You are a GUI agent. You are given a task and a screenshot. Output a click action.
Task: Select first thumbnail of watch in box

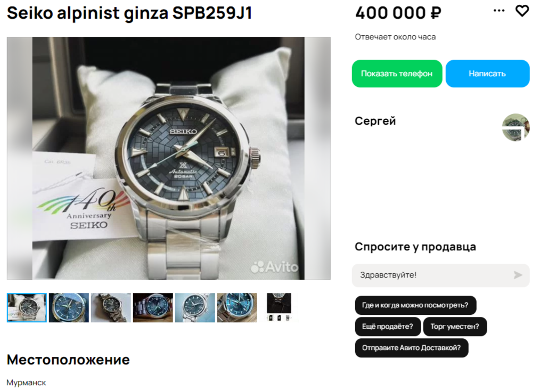coord(27,307)
